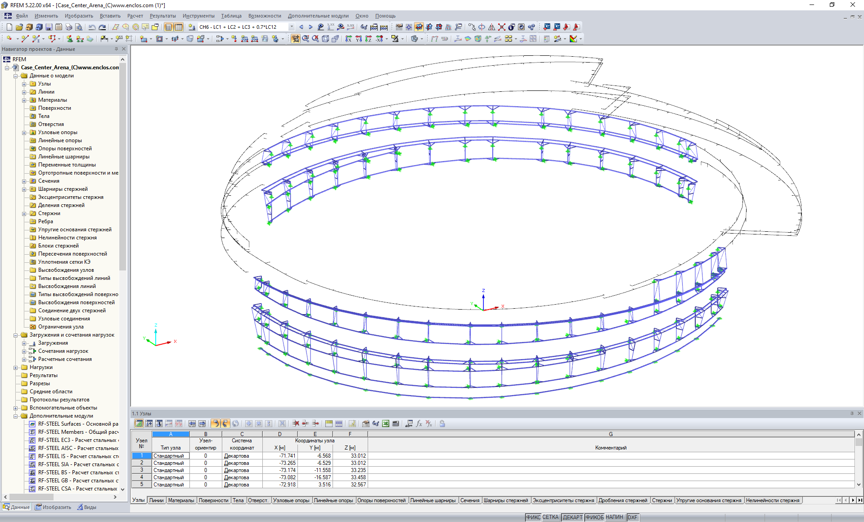Toggle the tables display icon in the toolbar
864x522 pixels.
pos(179,27)
